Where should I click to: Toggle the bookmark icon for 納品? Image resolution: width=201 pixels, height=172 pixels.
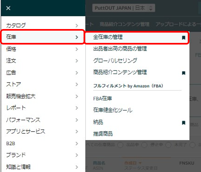[x=184, y=123]
